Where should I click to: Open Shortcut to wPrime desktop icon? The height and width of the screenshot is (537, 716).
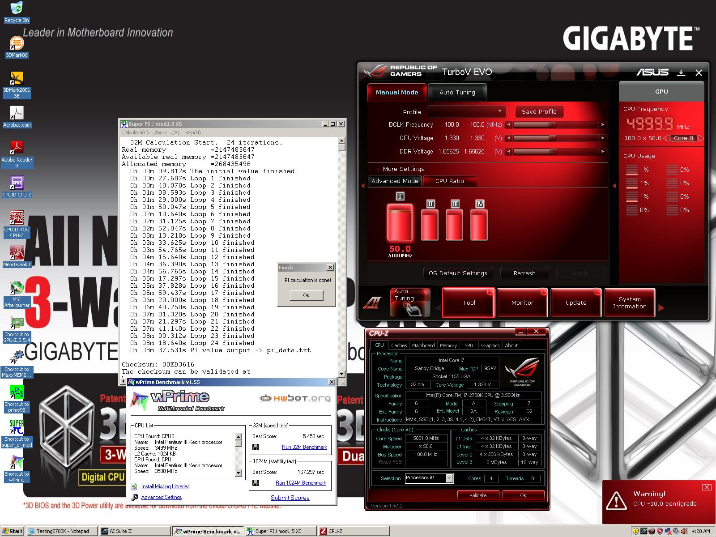17,469
